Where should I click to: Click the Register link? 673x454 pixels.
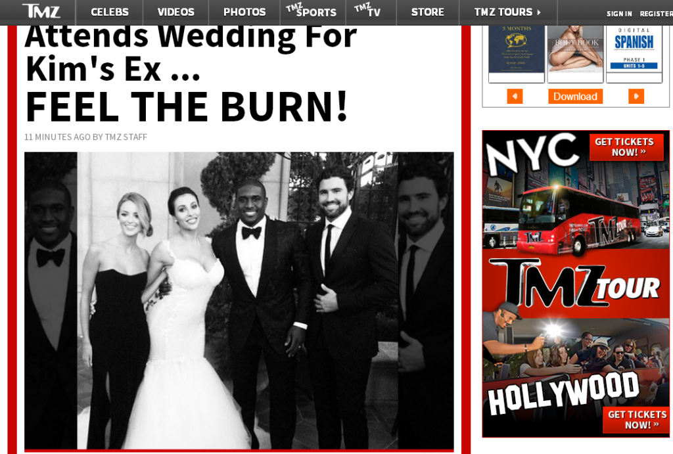point(657,14)
